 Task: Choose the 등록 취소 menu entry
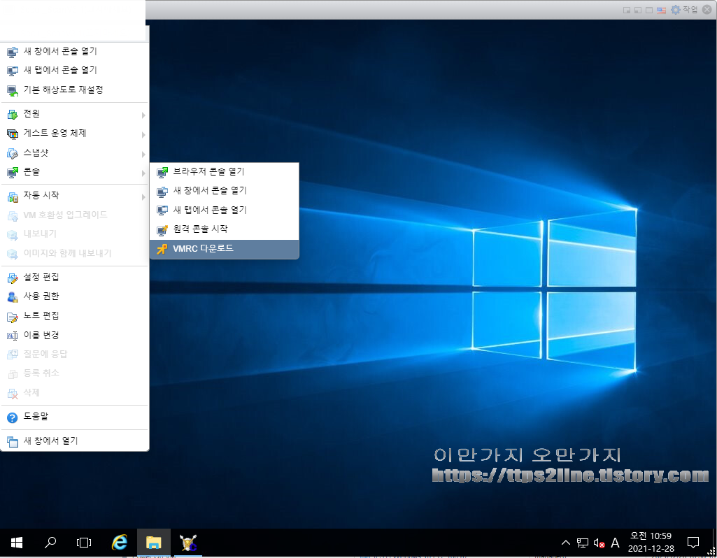click(x=75, y=373)
